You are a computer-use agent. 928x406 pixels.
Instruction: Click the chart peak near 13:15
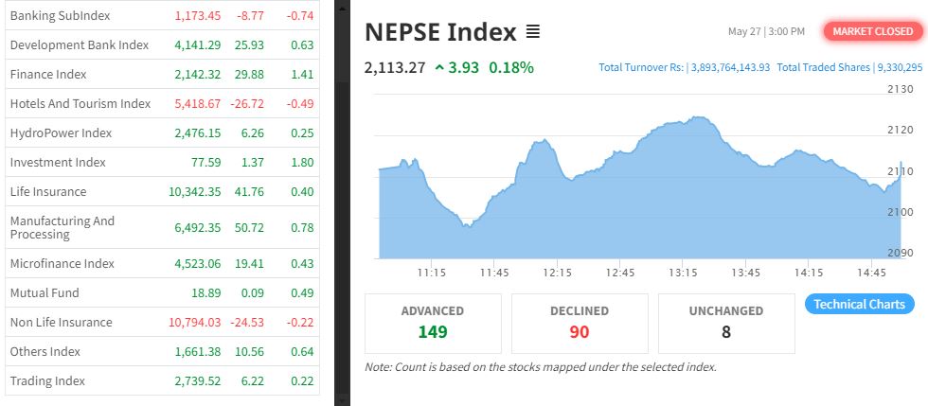698,117
